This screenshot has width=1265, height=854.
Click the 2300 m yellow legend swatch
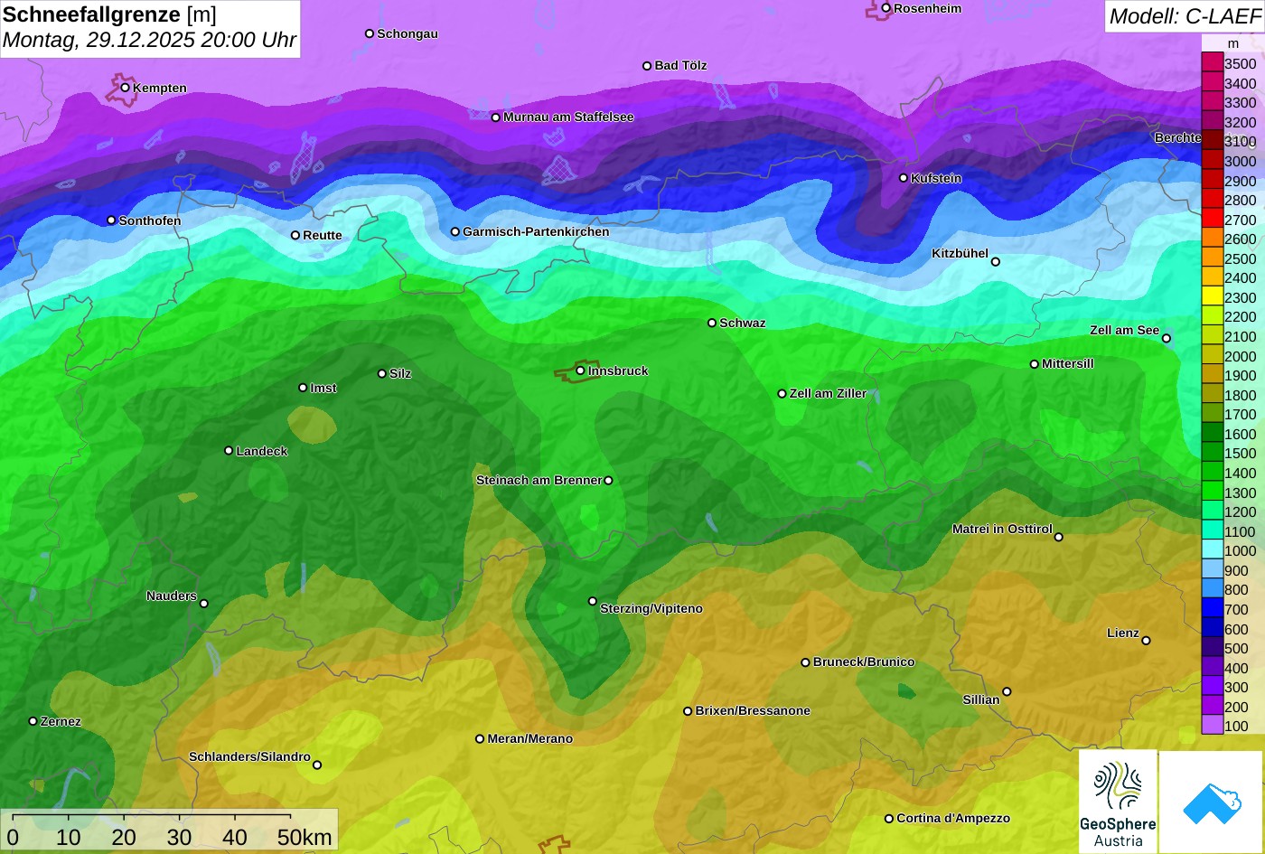point(1212,297)
